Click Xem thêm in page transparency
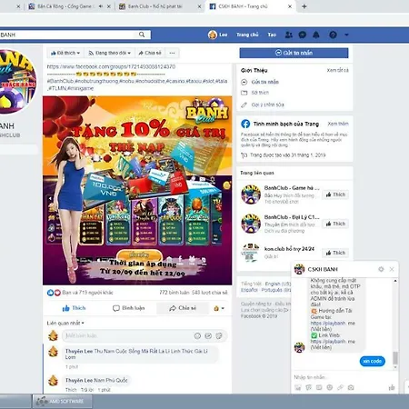Viewport: 409px width, 409px height. 338,124
